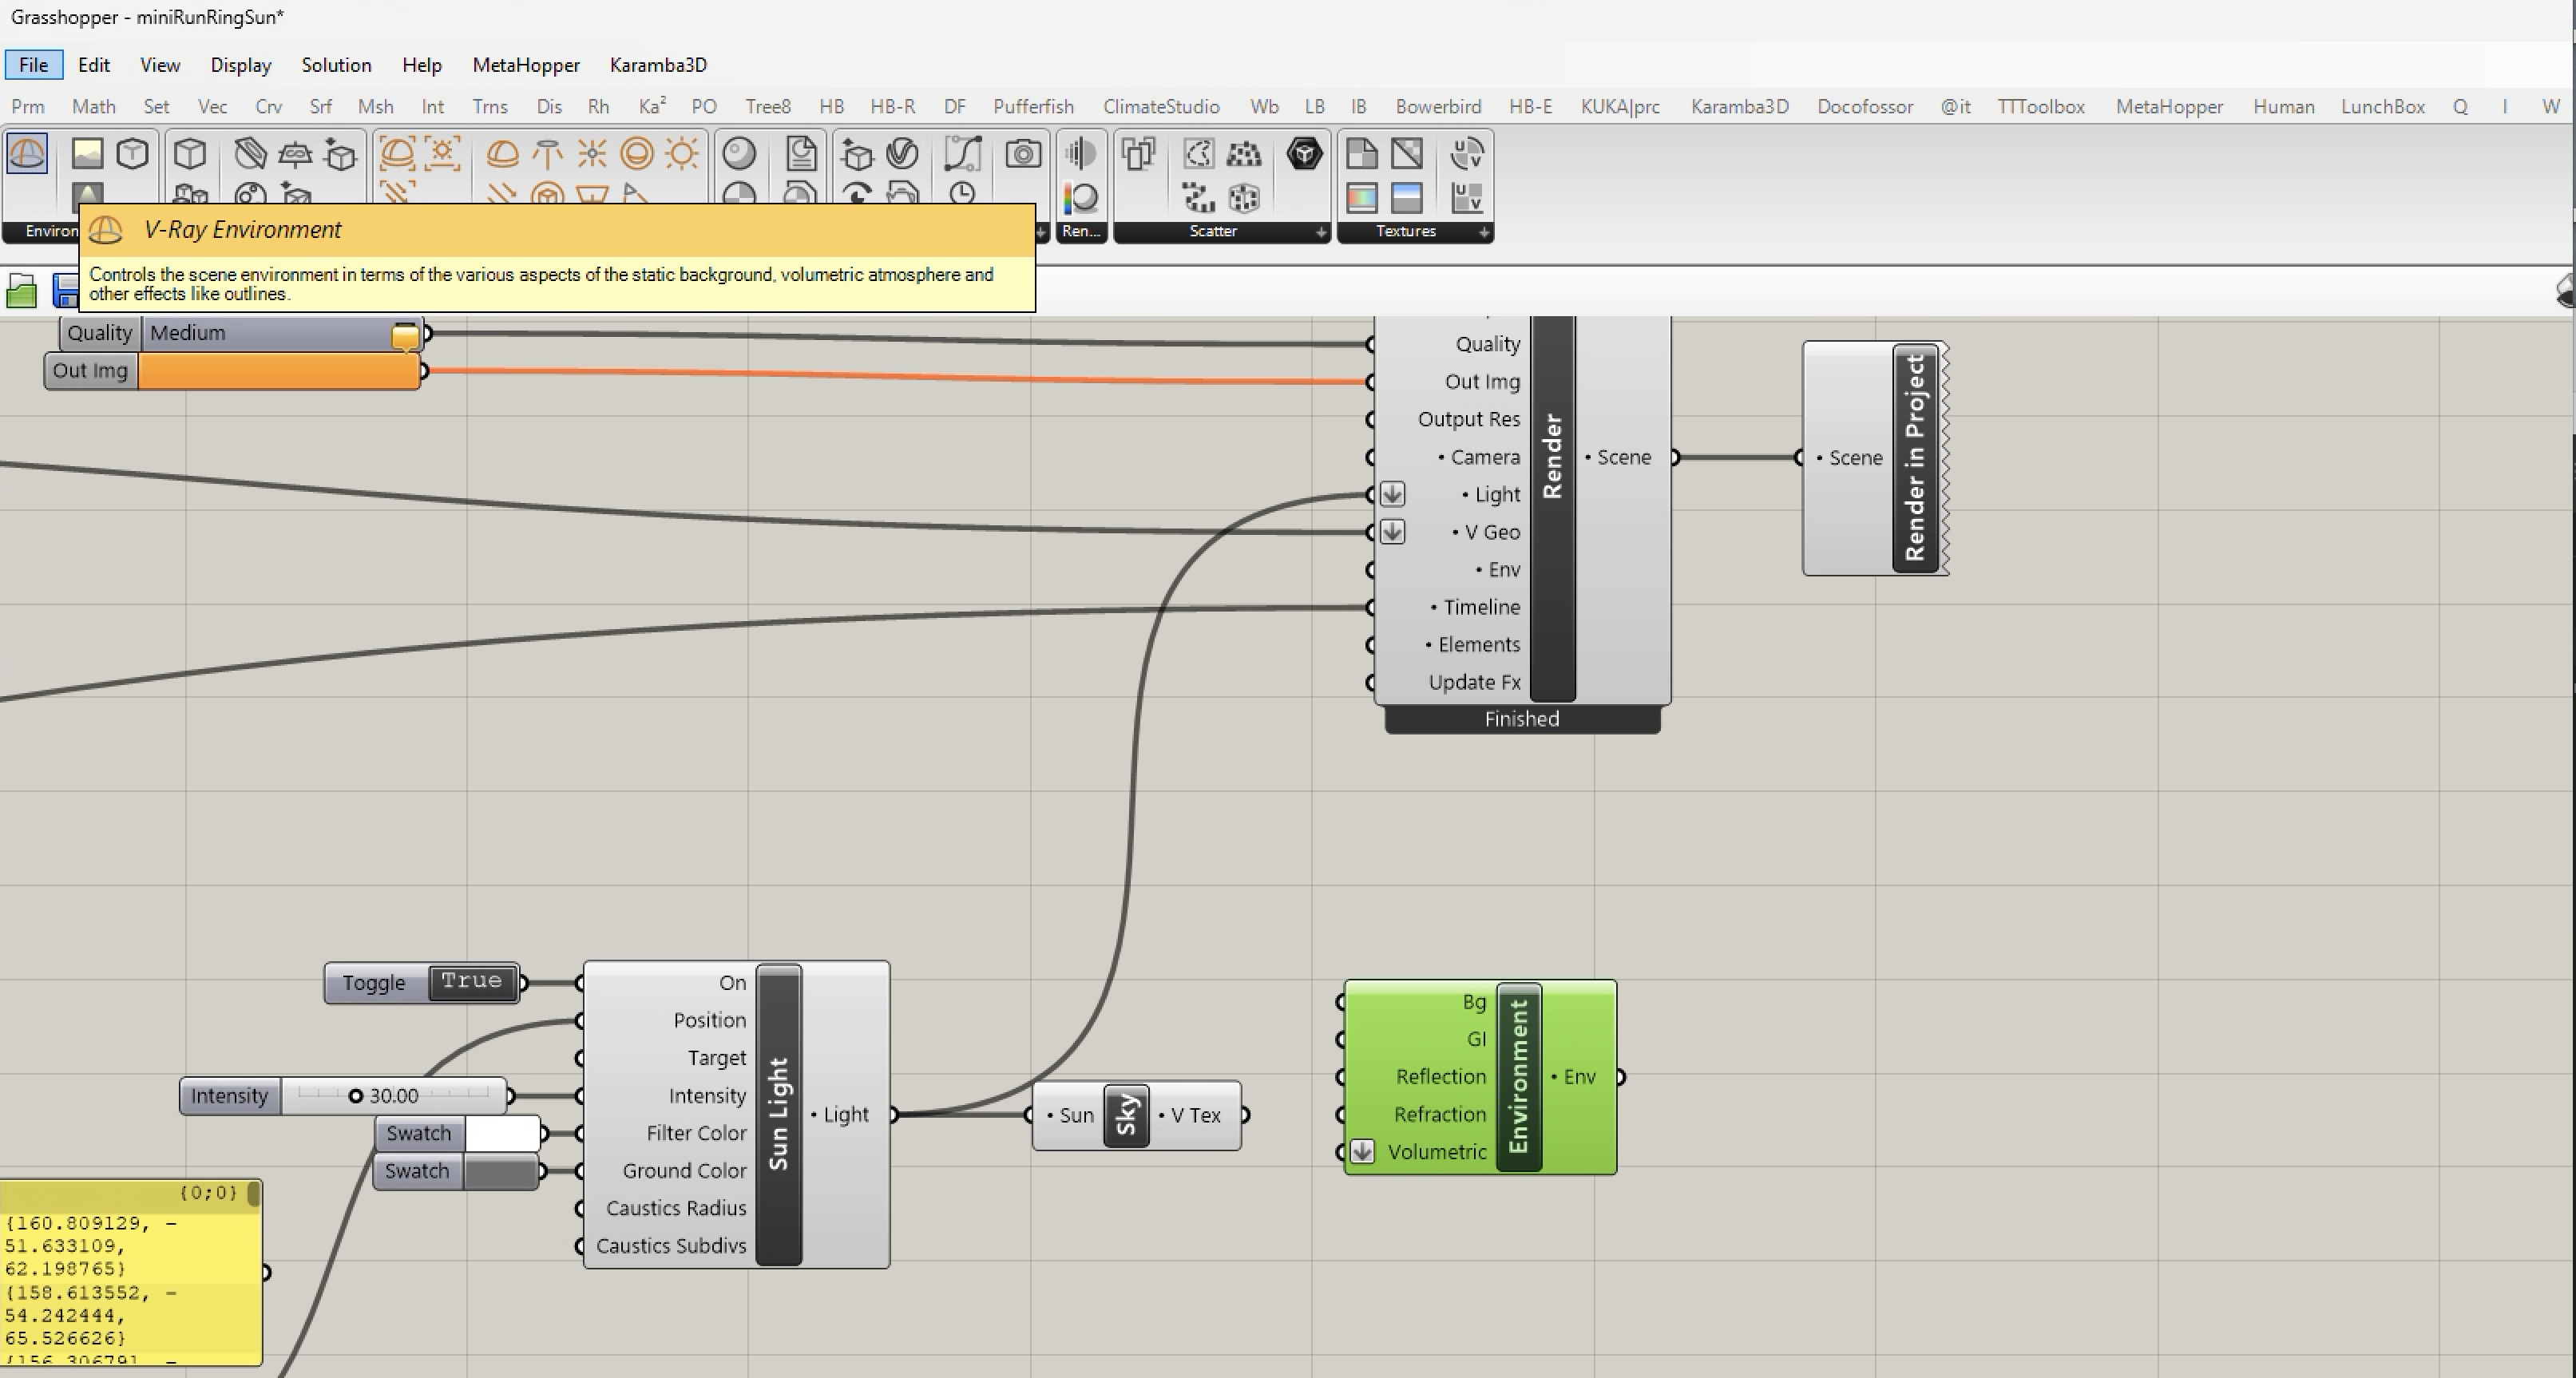Switch the Toggle component's True value

pos(471,982)
